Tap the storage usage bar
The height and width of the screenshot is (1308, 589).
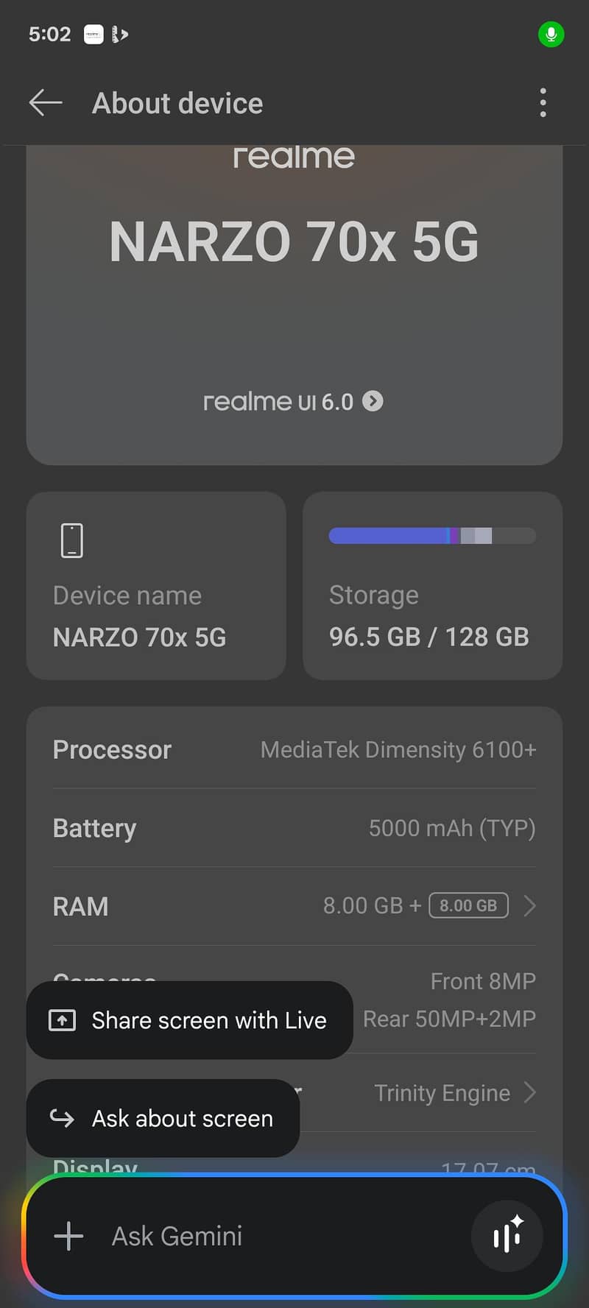coord(431,536)
